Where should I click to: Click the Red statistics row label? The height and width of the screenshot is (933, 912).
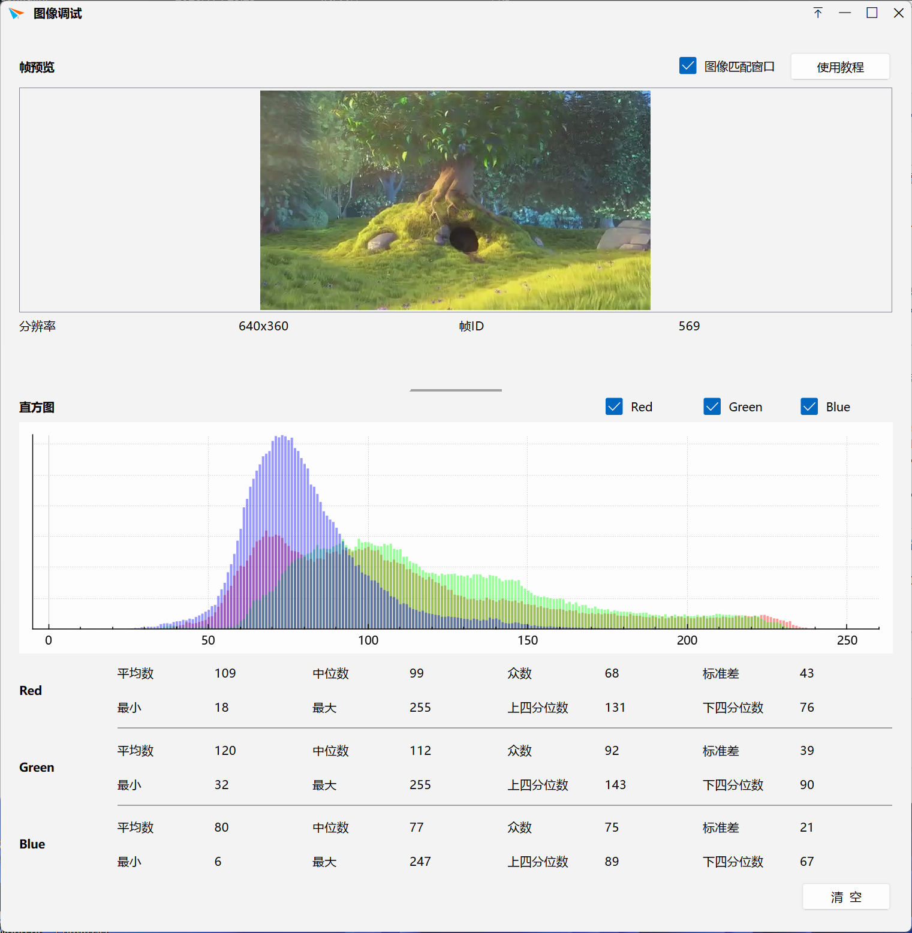[31, 690]
